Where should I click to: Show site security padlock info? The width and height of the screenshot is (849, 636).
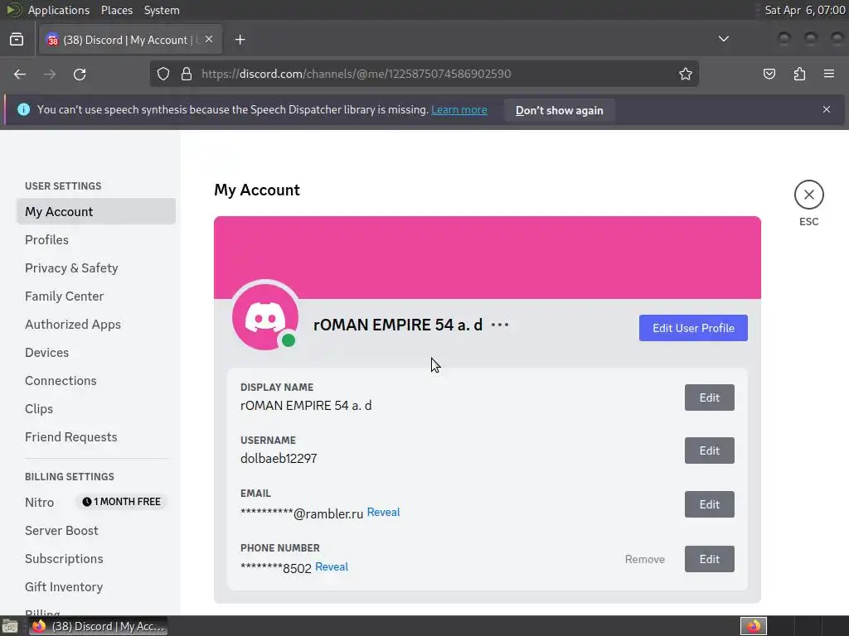(187, 74)
